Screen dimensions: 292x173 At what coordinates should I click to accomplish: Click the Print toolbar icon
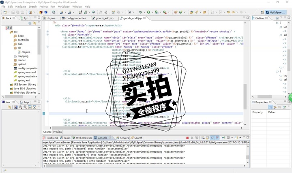point(22,12)
